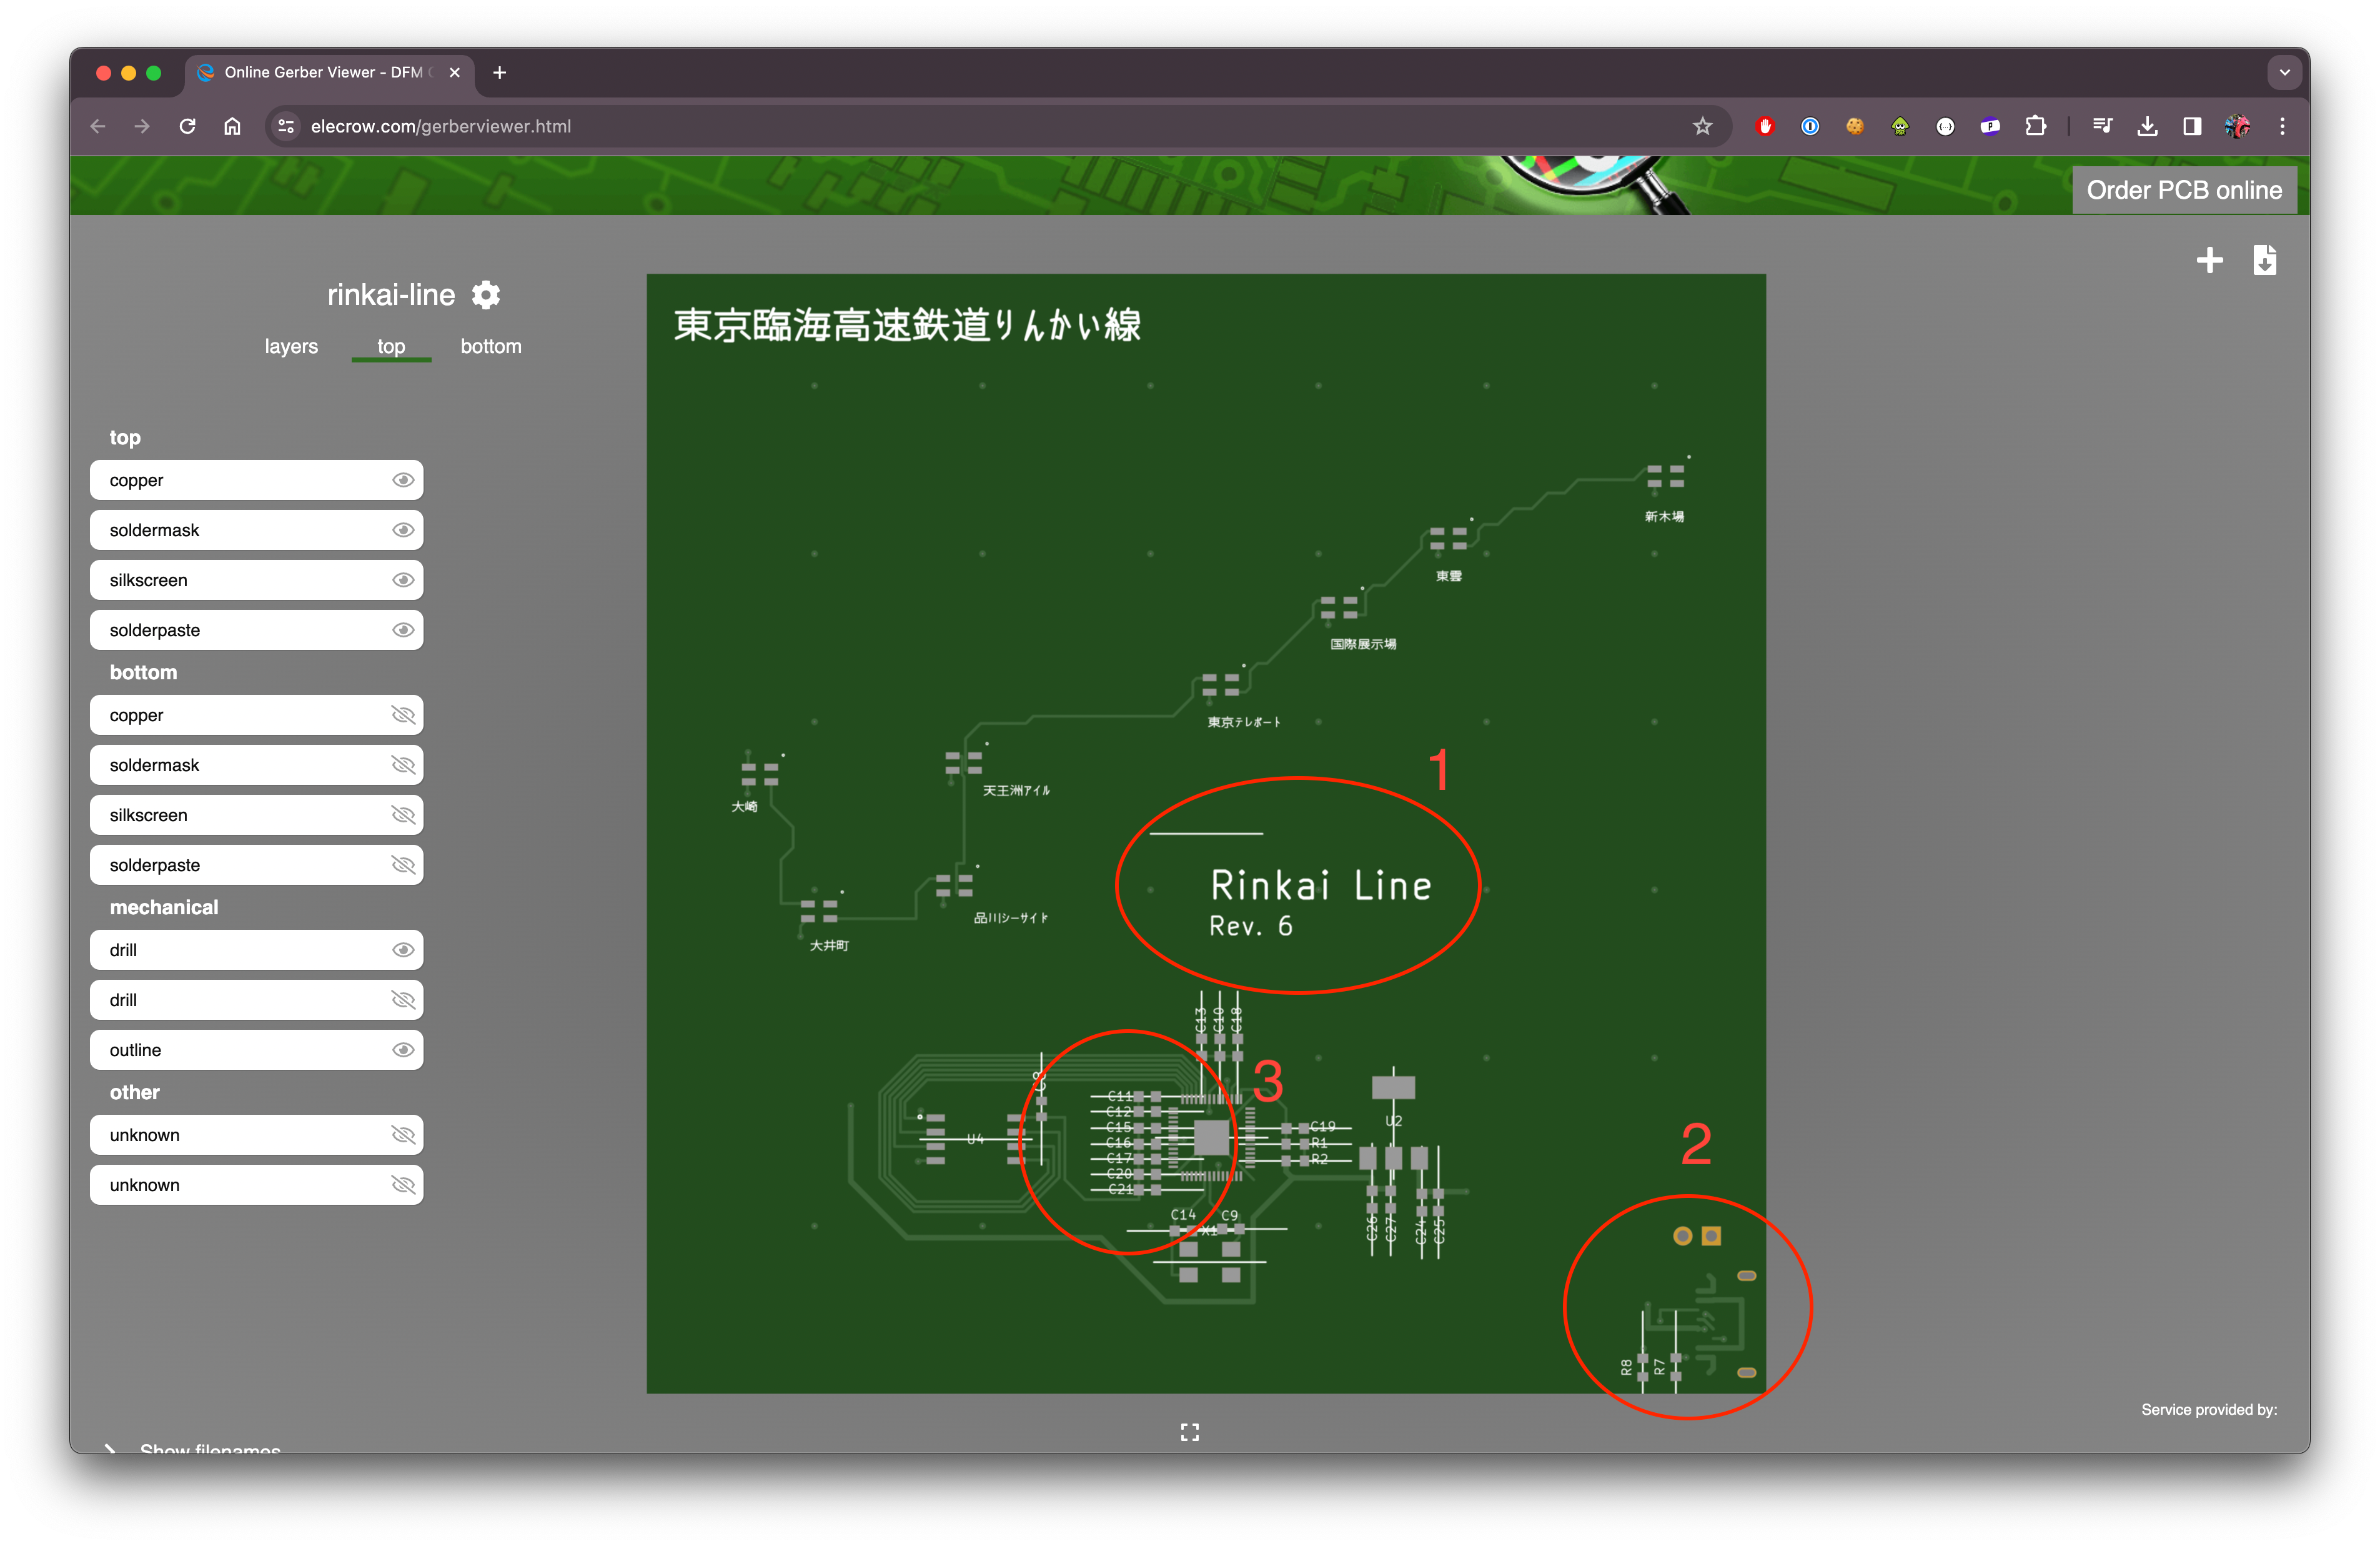Click the Rinkai Line board label
This screenshot has width=2380, height=1546.
(1321, 887)
